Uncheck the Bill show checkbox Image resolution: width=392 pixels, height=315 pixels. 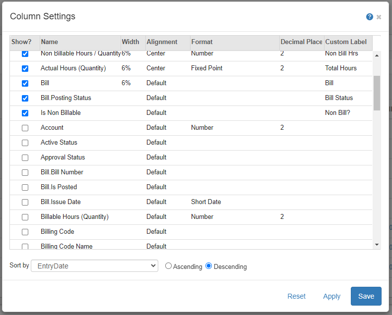pos(25,83)
